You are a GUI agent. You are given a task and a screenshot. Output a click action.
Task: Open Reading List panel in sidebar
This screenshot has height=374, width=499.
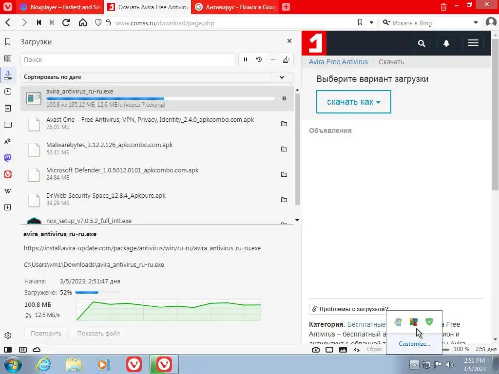(x=8, y=58)
